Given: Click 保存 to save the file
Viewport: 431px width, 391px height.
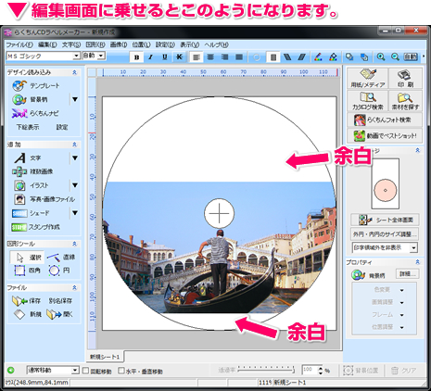Looking at the screenshot, I should [26, 301].
